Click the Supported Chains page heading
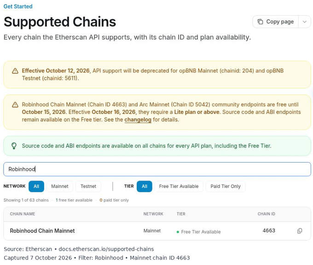 click(x=60, y=22)
